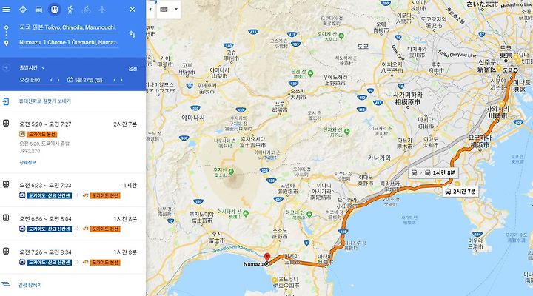533x296 pixels.
Task: Go to the next date arrow
Action: click(x=121, y=80)
